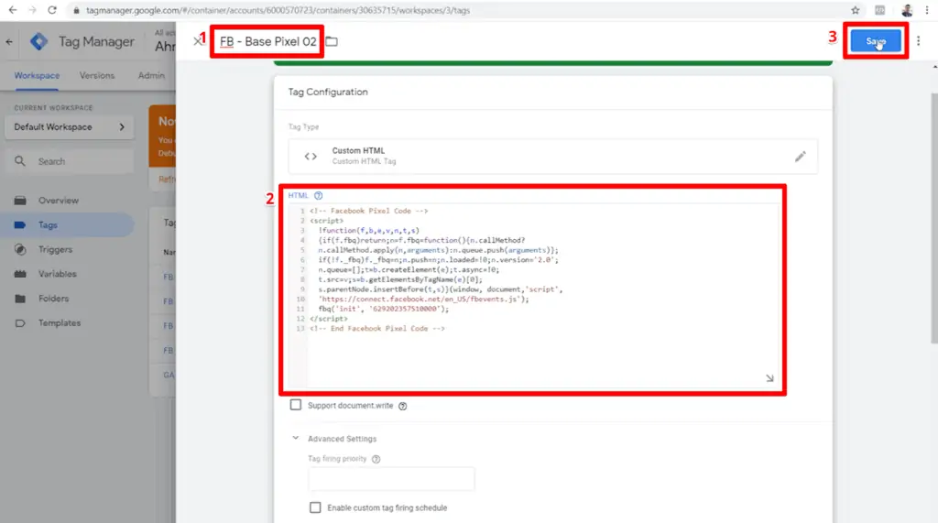Switch to the Workspace tab
The image size is (938, 523).
pos(37,75)
